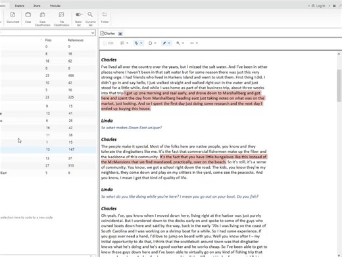
Task: Click the document's vertical scrollbar thumb
Action: pyautogui.click(x=339, y=85)
